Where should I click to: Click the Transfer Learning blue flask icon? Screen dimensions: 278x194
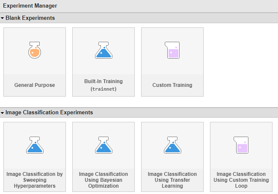(x=172, y=145)
